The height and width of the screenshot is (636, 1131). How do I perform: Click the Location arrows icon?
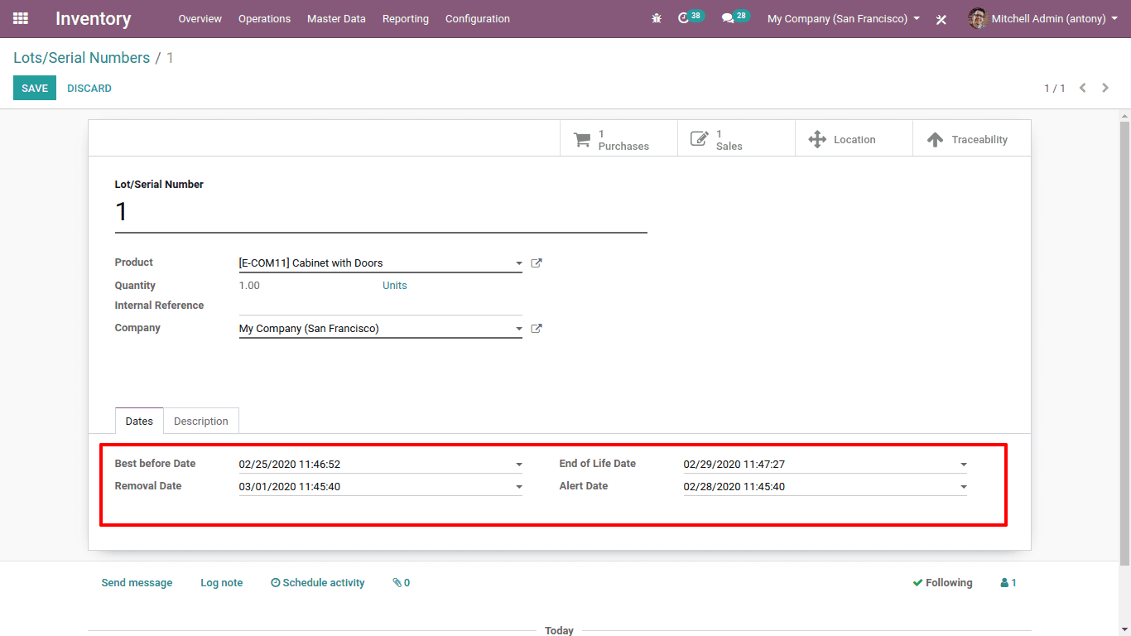pyautogui.click(x=817, y=139)
